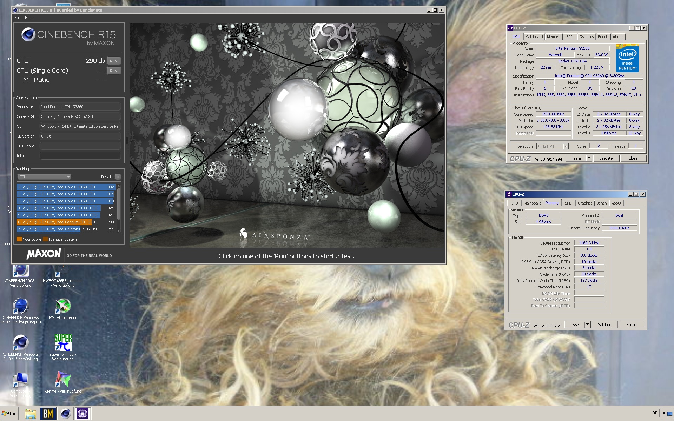674x421 pixels.
Task: Switch to BenchMate taskbar icon
Action: pos(48,414)
